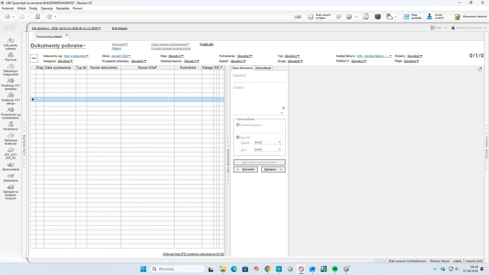Open Kontrahenci module icon

(11, 124)
